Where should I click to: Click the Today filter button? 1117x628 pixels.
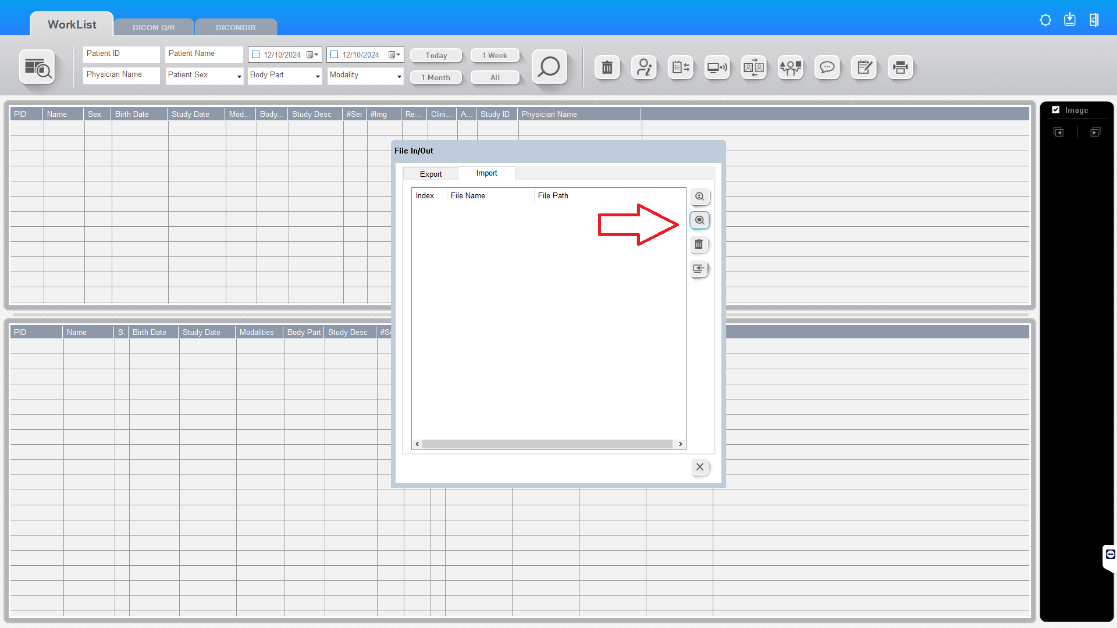click(x=436, y=55)
